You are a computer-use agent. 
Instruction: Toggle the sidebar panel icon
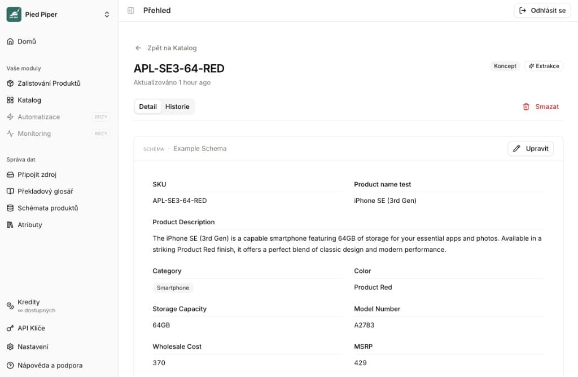coord(130,10)
